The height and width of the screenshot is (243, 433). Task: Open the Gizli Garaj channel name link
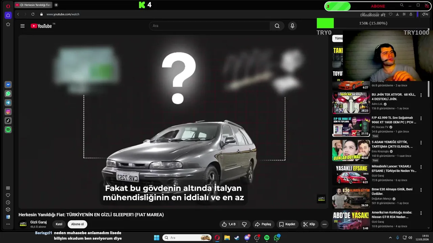[x=39, y=222]
